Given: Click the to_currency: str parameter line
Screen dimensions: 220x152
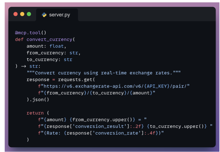Looking at the screenshot, I should pyautogui.click(x=49, y=60).
